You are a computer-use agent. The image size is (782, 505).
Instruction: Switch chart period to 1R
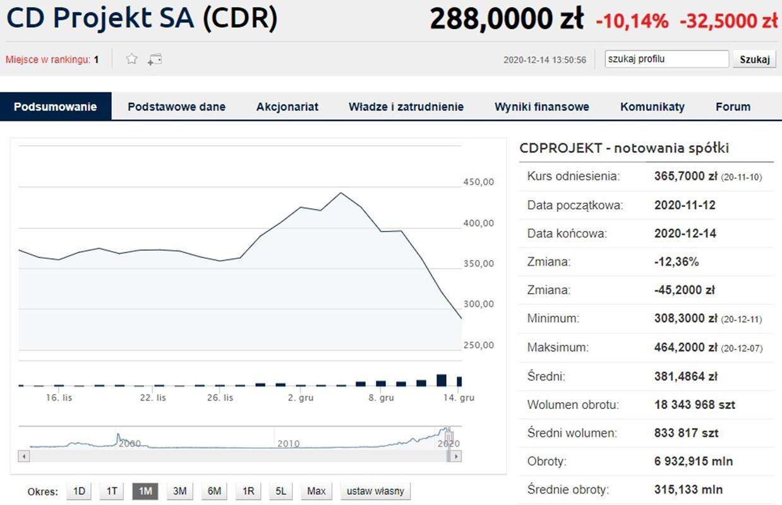click(248, 491)
